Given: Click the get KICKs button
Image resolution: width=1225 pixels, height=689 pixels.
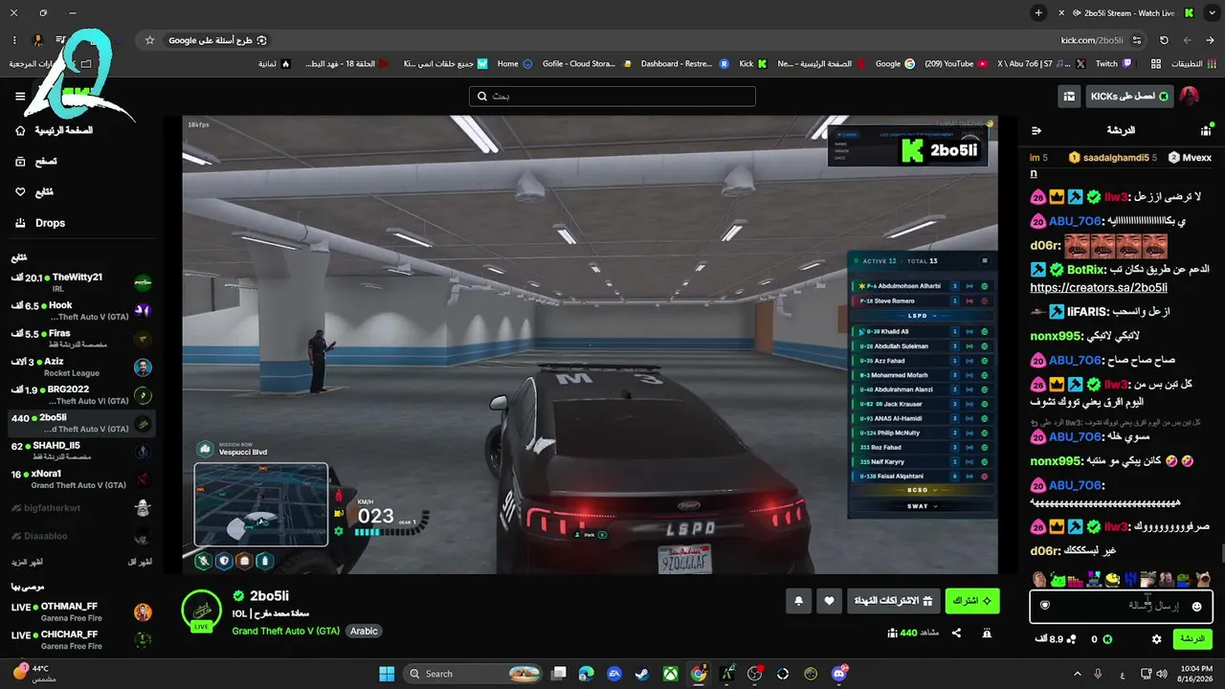Looking at the screenshot, I should tap(1129, 97).
